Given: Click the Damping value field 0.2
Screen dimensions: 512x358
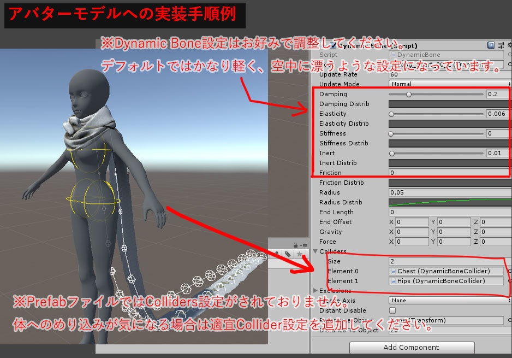Looking at the screenshot, I should (498, 94).
